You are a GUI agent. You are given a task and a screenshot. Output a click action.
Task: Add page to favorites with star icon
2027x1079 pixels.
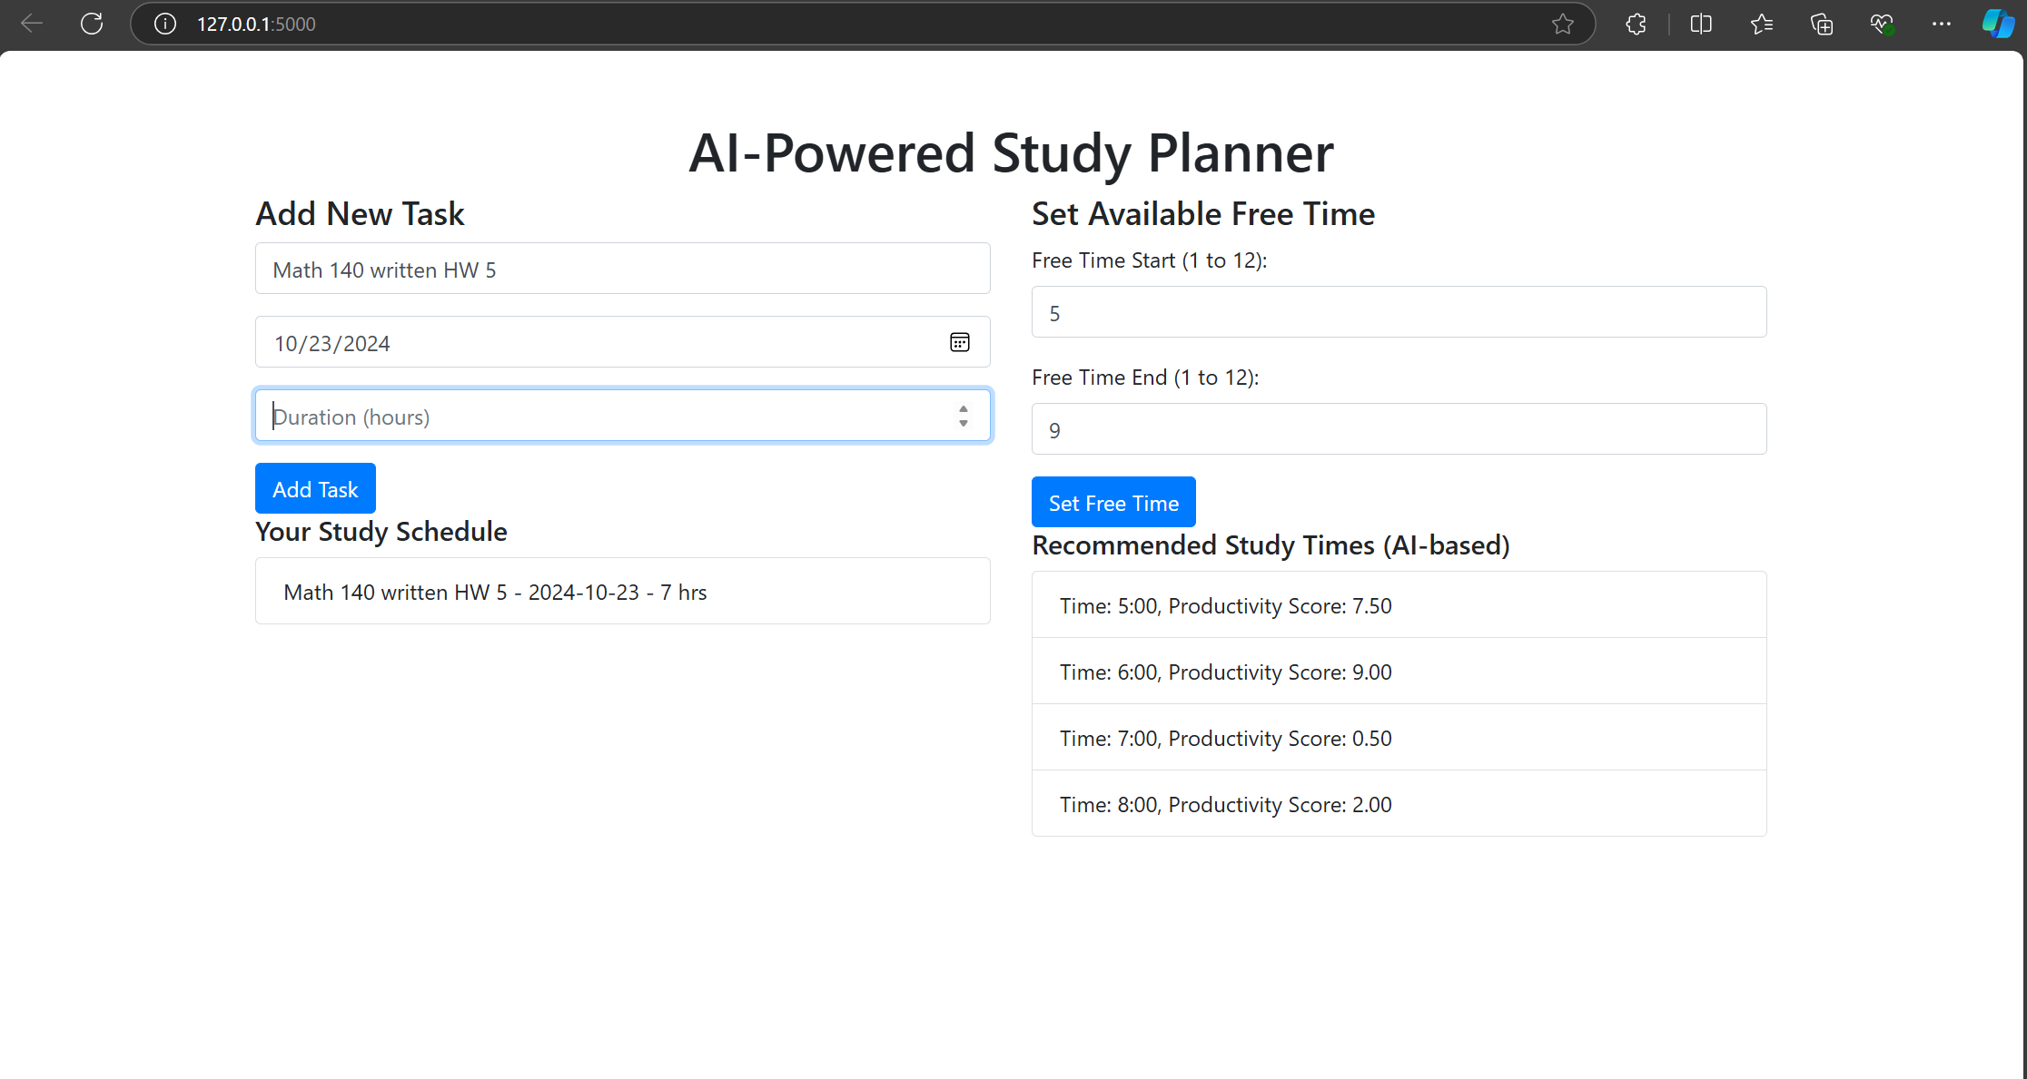coord(1562,24)
